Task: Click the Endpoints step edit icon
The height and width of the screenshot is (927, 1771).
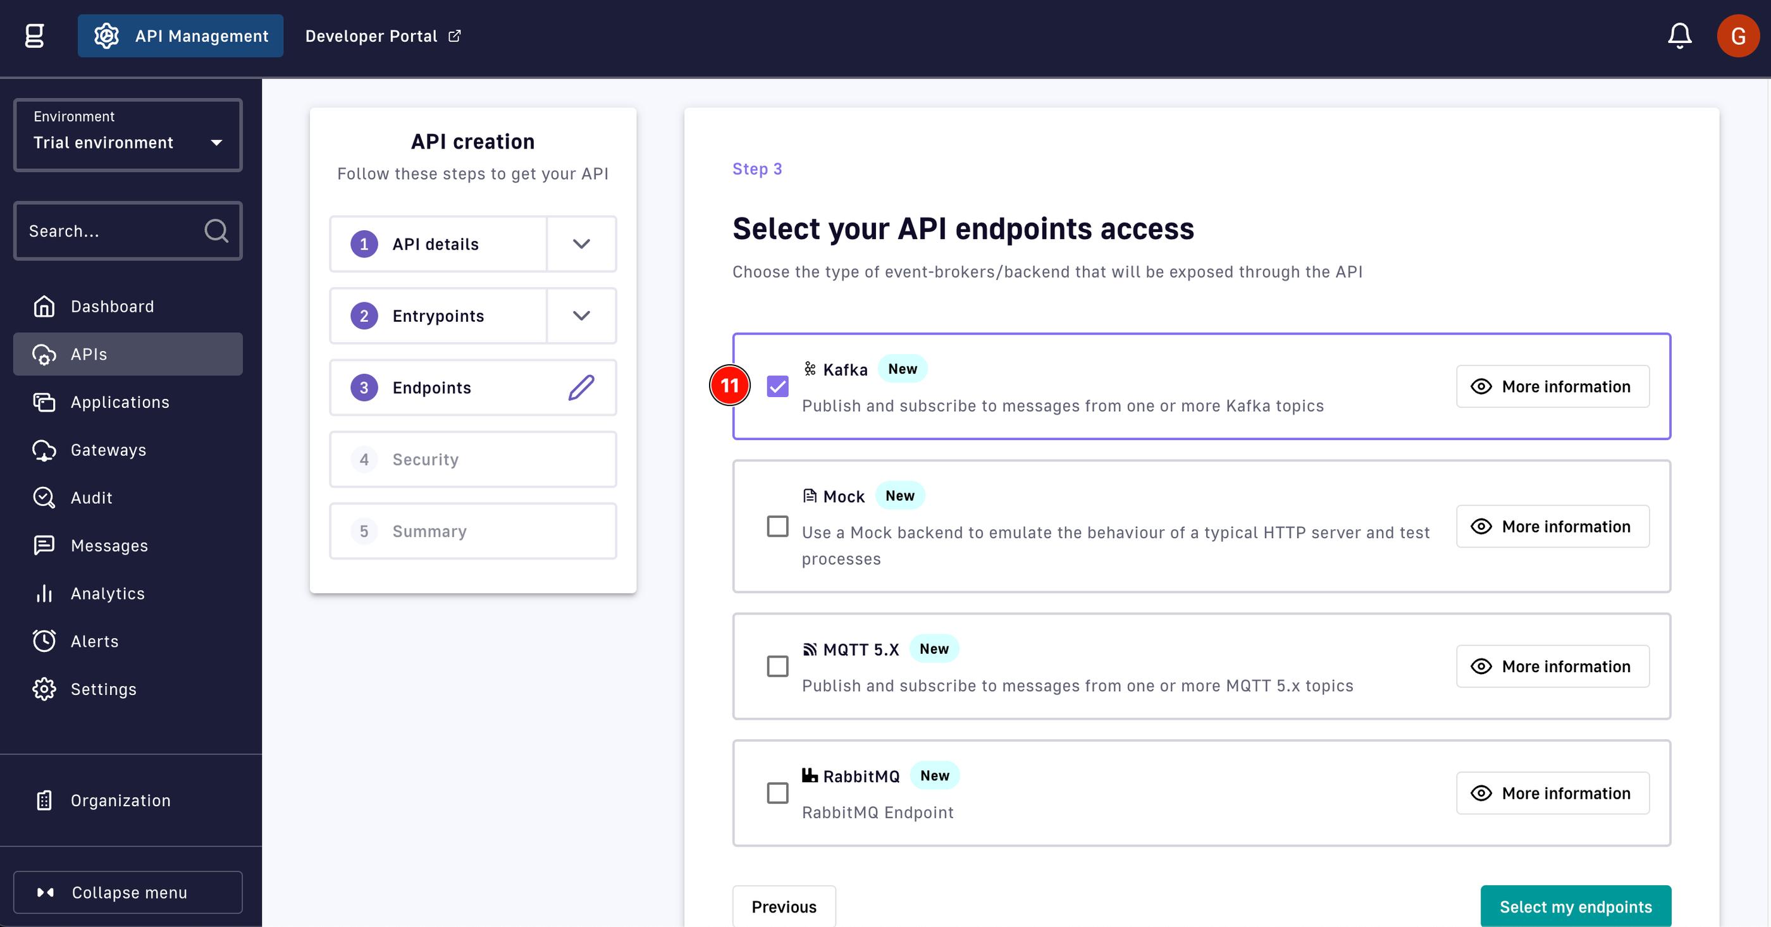Action: (x=582, y=388)
